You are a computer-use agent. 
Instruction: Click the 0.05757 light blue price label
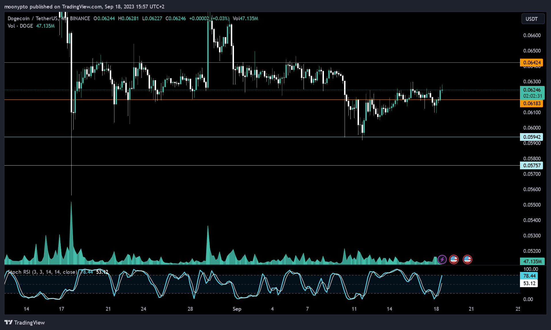pyautogui.click(x=531, y=166)
